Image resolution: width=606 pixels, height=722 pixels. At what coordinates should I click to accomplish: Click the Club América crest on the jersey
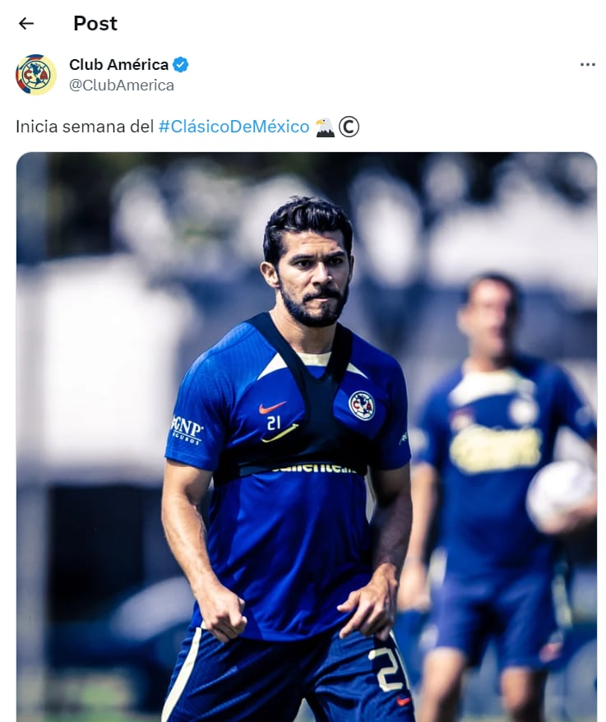pos(362,405)
